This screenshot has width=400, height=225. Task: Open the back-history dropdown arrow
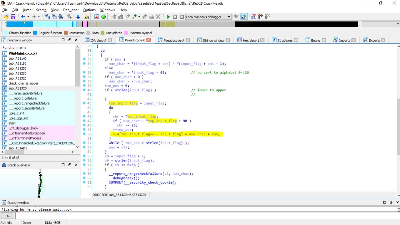pos(28,17)
